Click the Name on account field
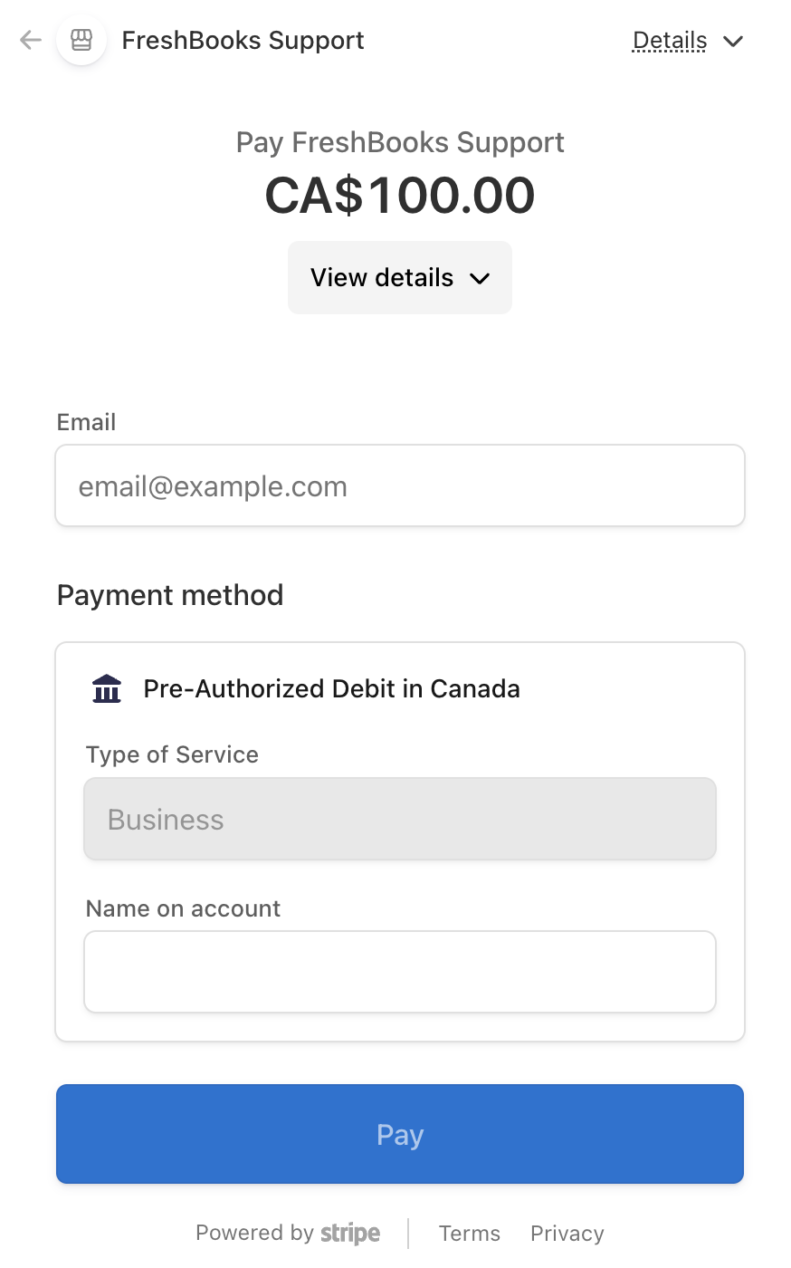This screenshot has width=791, height=1268. coord(399,970)
